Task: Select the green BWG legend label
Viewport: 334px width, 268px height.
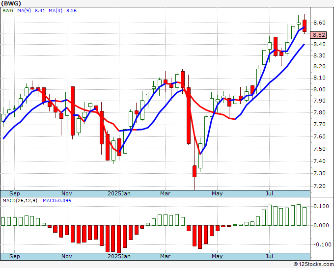Action: [8, 11]
